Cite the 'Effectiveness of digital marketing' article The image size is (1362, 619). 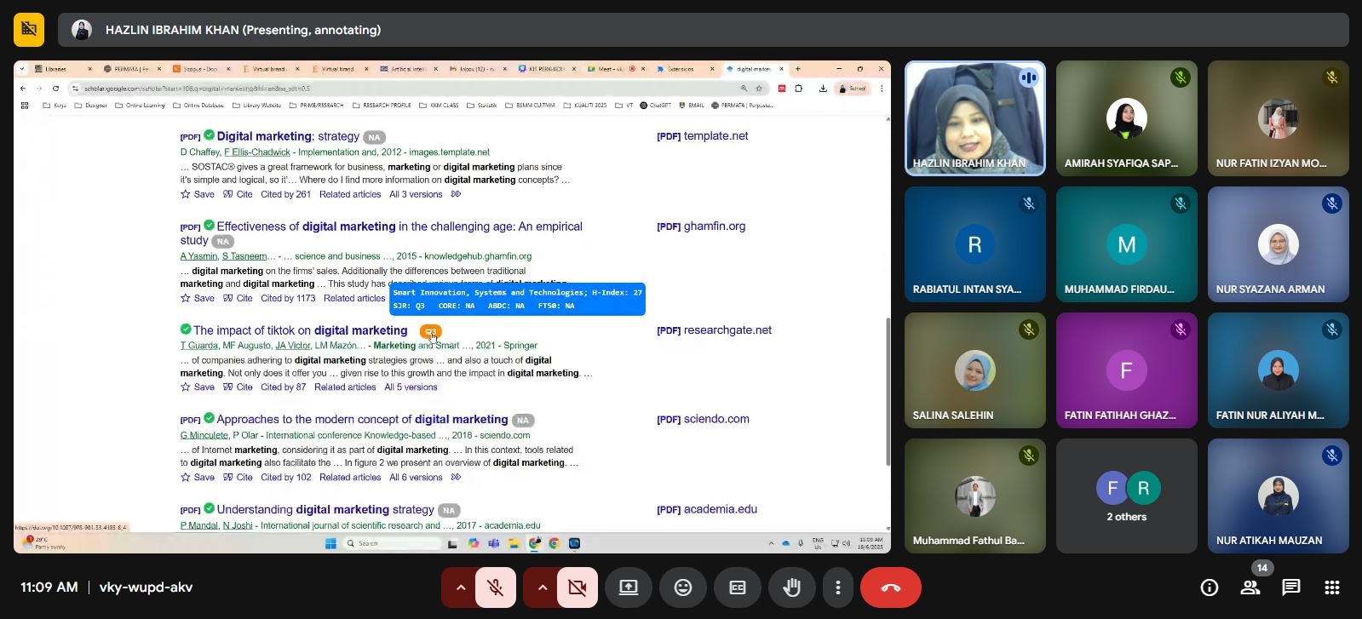click(238, 298)
